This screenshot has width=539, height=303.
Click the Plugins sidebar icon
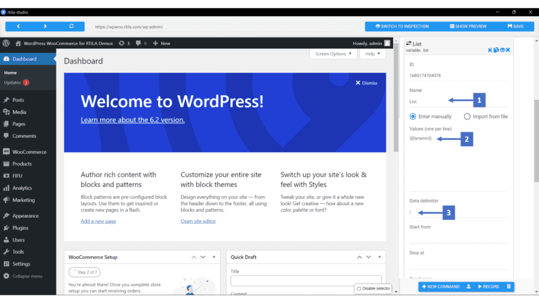pyautogui.click(x=6, y=228)
